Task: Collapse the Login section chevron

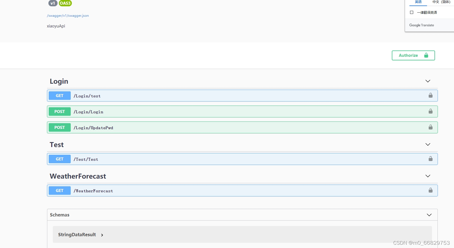Action: (x=428, y=81)
